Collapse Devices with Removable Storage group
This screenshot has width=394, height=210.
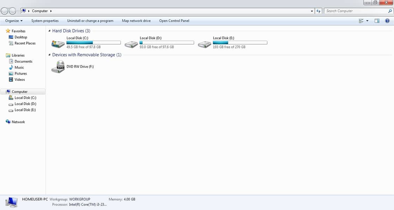click(x=49, y=55)
